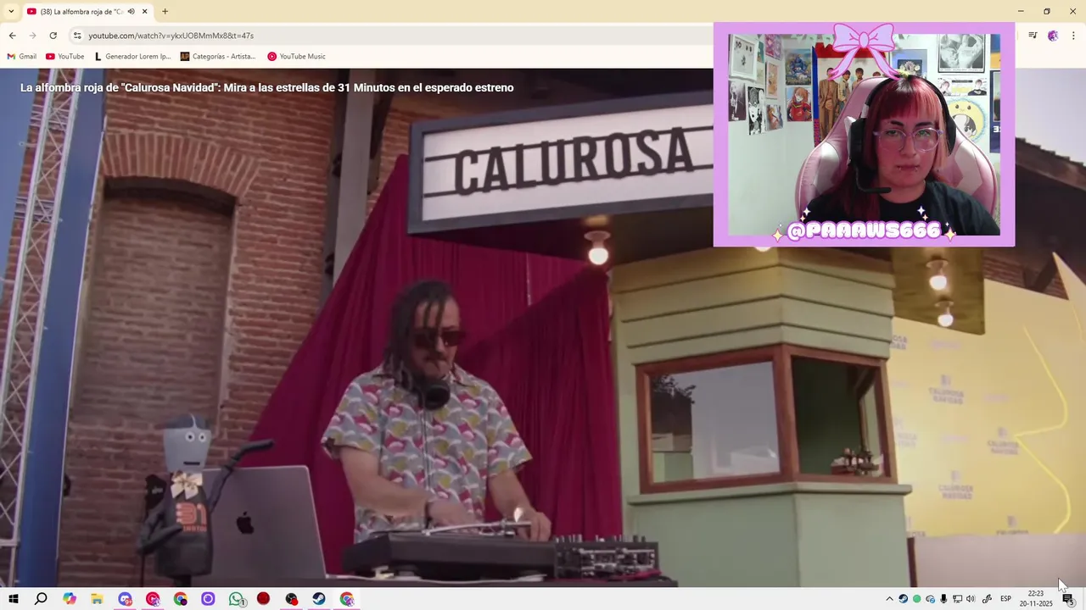The width and height of the screenshot is (1086, 610).
Task: Open the microphone tray icon
Action: [x=943, y=599]
